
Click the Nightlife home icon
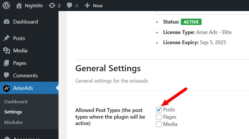tap(19, 6)
